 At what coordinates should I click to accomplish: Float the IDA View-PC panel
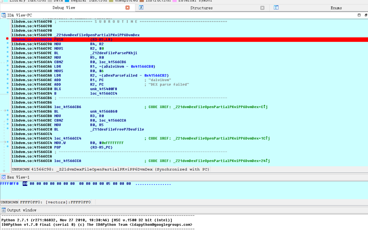click(359, 15)
